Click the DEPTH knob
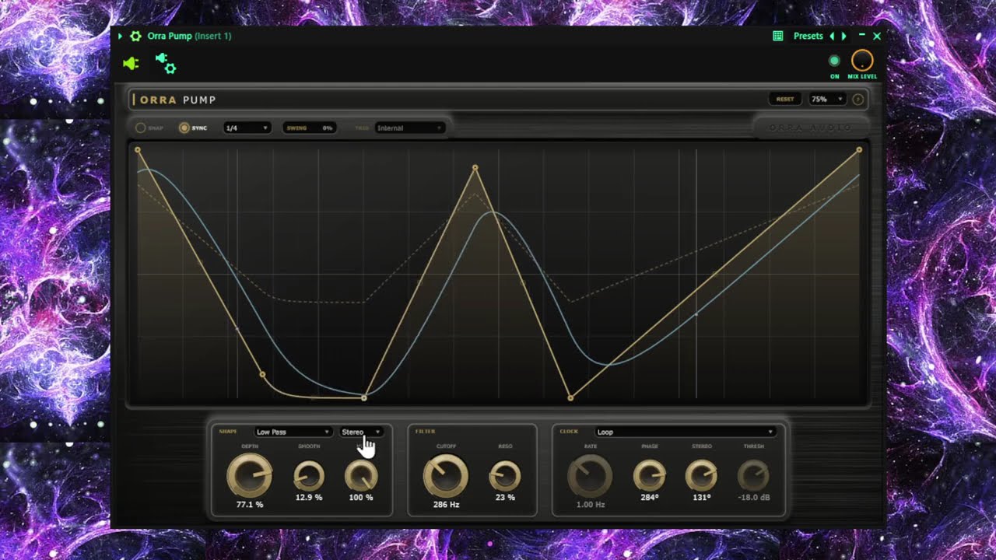 (x=250, y=475)
